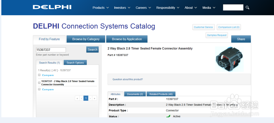Go to last page of results

pyautogui.click(x=95, y=98)
